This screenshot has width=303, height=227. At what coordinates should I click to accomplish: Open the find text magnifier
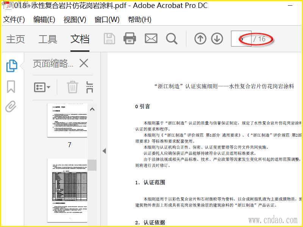[x=172, y=39]
